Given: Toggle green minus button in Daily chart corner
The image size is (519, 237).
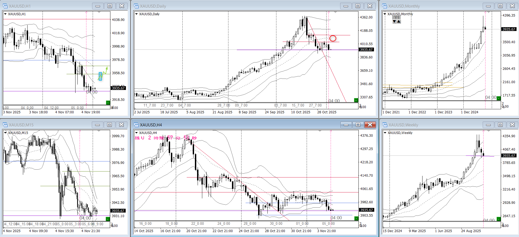Looking at the screenshot, I should pos(356,100).
